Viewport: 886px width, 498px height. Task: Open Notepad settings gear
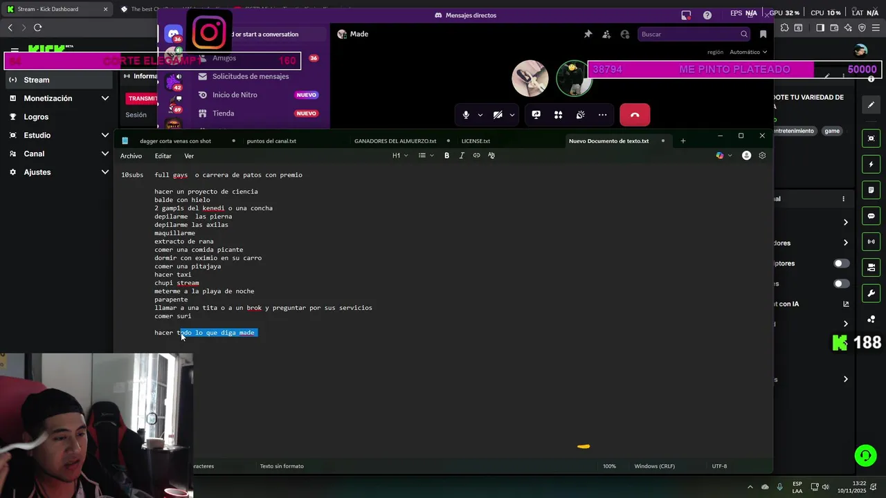point(762,156)
